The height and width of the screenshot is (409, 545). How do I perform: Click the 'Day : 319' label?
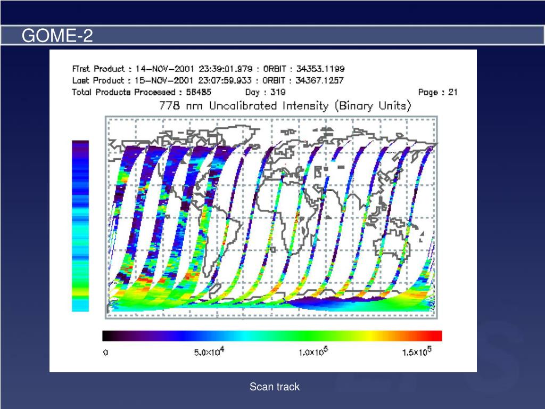265,92
